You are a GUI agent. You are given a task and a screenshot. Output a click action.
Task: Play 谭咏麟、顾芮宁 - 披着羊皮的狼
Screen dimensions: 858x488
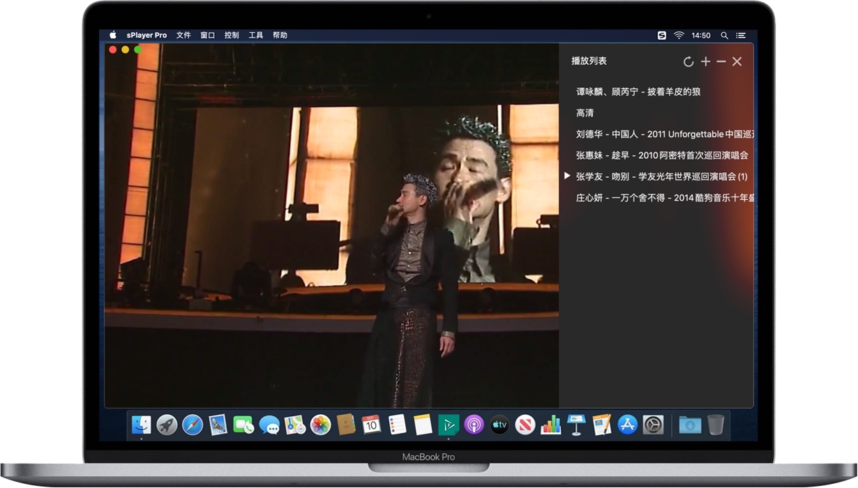pyautogui.click(x=638, y=92)
